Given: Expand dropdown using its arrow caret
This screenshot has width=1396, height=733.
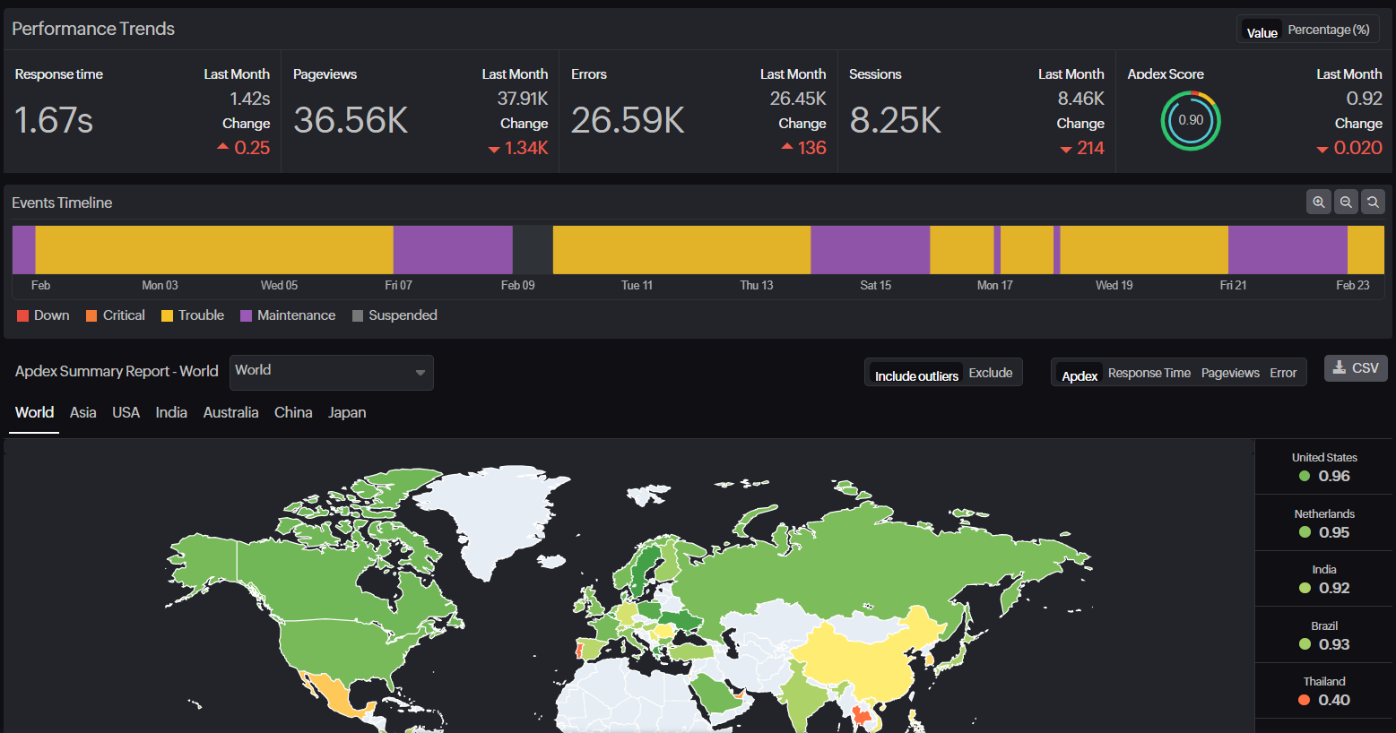Looking at the screenshot, I should [x=420, y=373].
